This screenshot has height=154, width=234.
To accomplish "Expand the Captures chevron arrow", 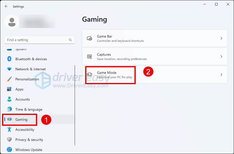I will coord(221,57).
